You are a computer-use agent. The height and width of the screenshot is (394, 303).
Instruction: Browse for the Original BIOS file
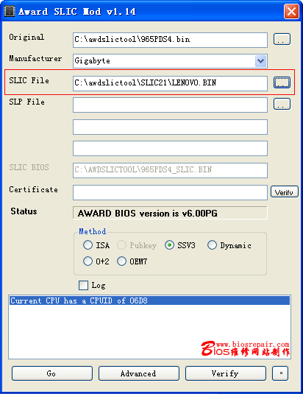[x=282, y=39]
